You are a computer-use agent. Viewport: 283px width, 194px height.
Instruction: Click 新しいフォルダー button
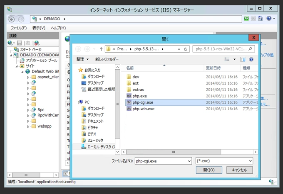[x=107, y=59]
